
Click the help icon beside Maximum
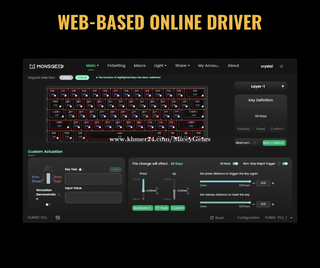click(x=255, y=143)
